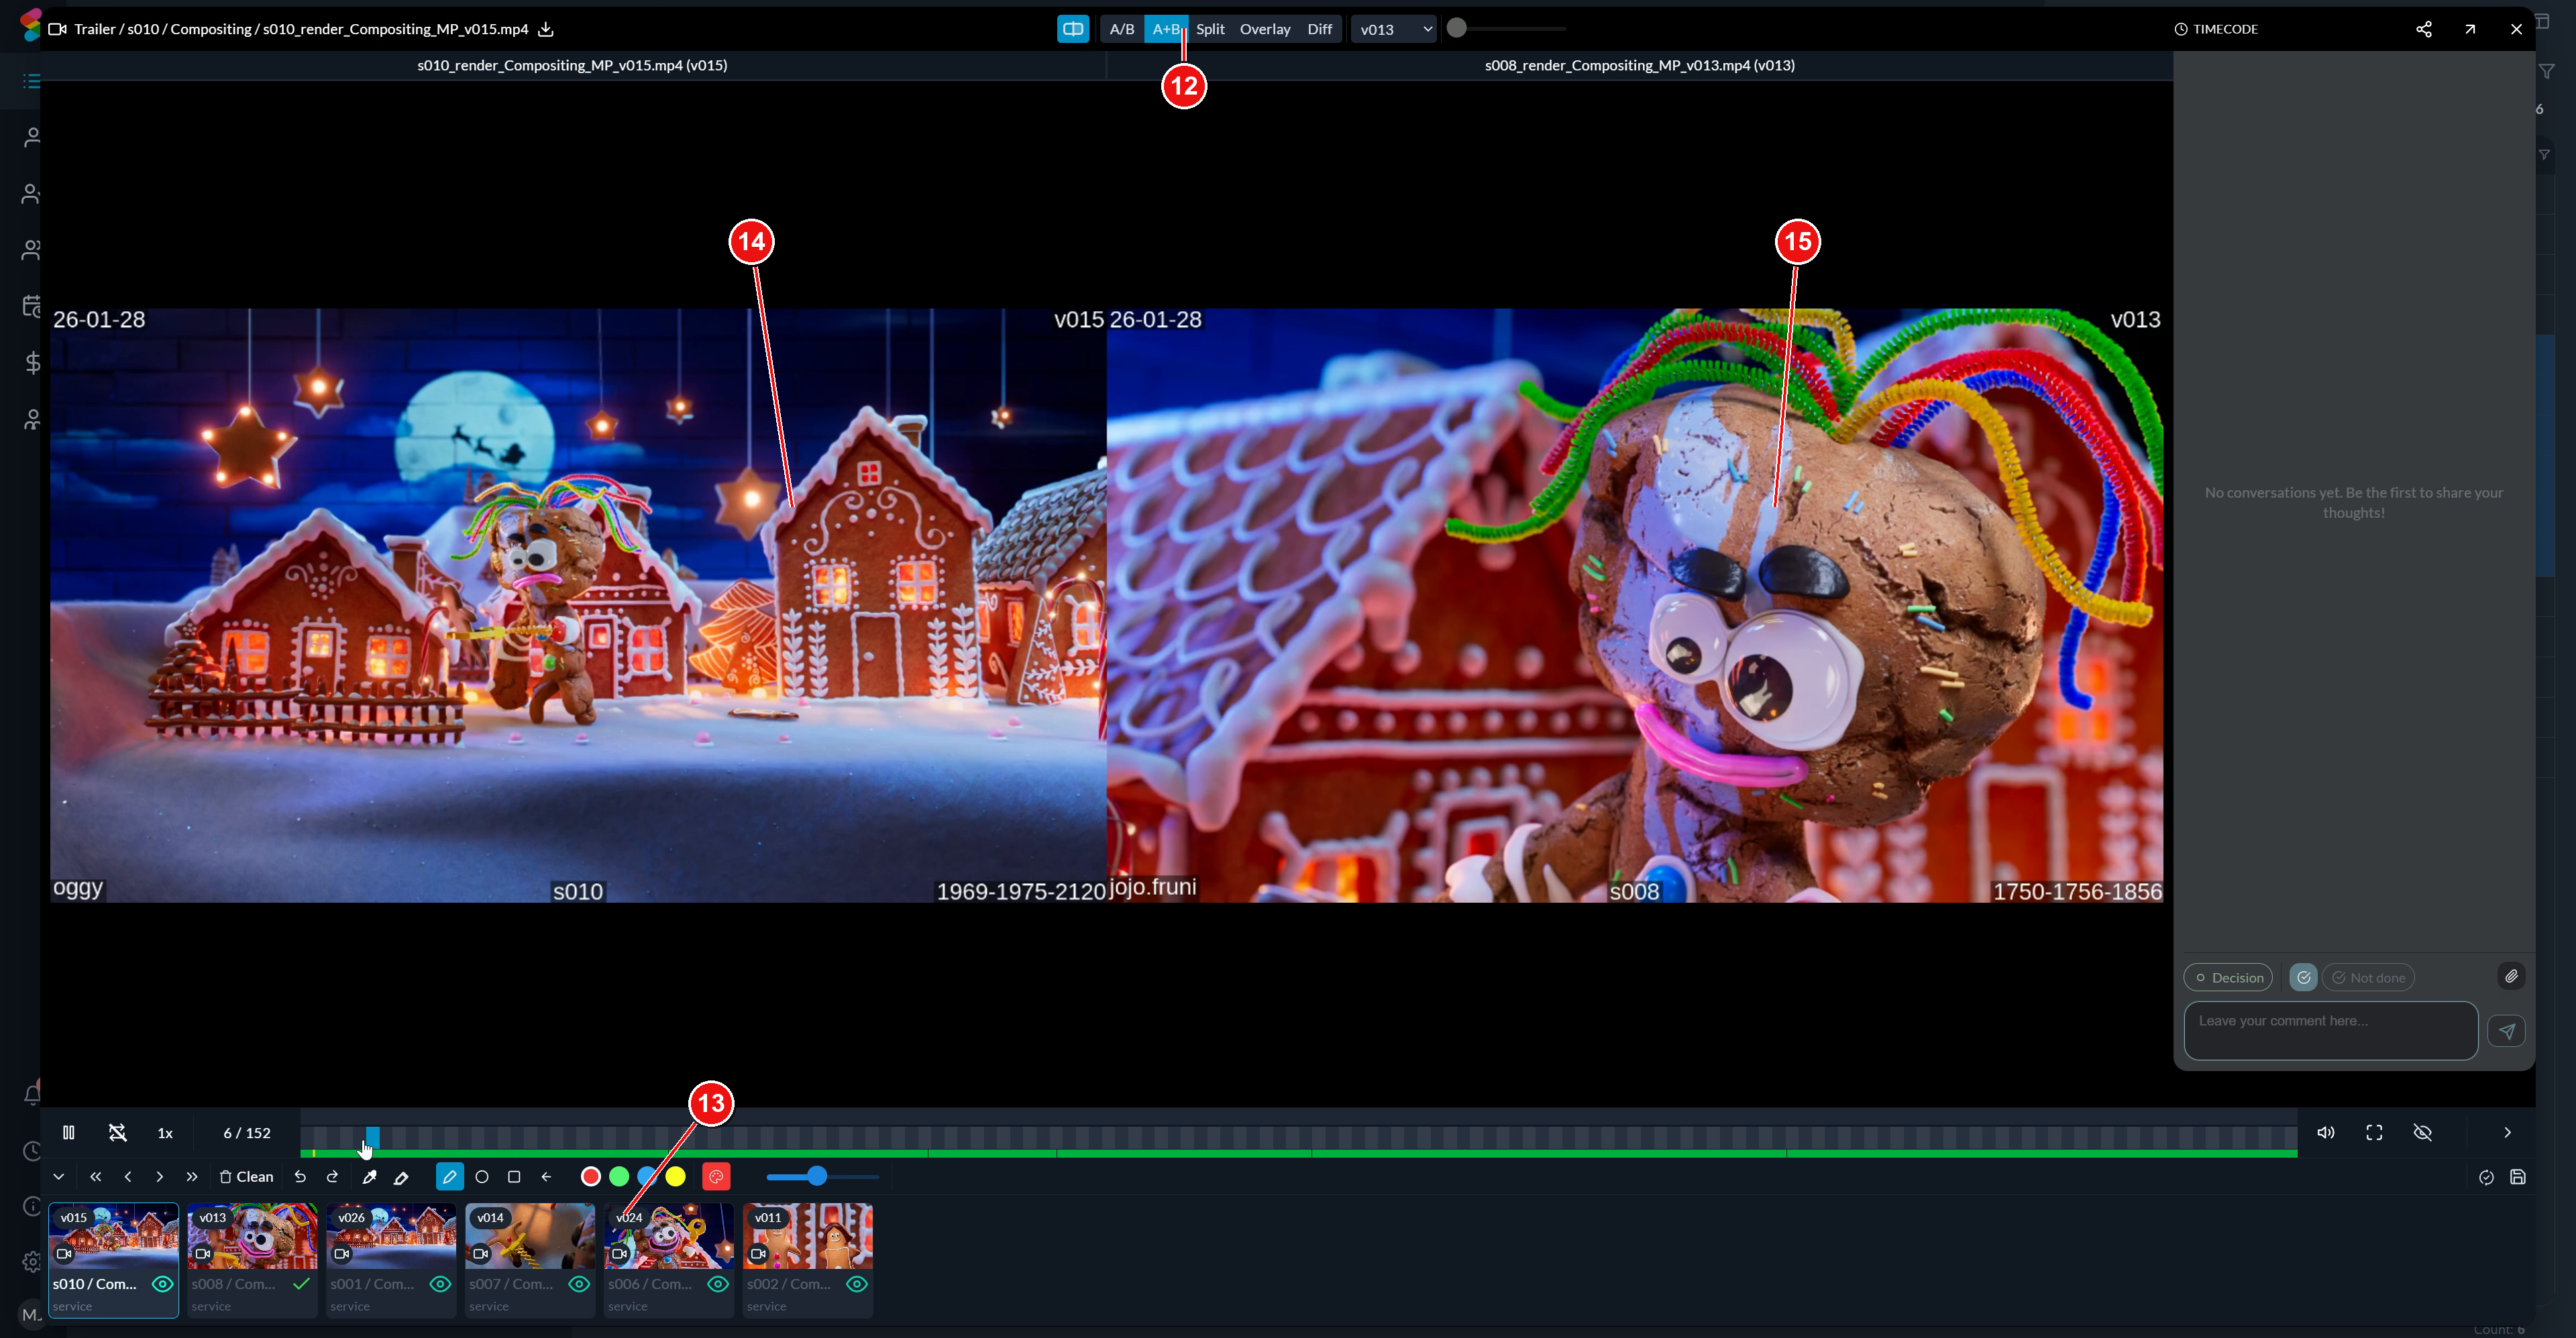Toggle eye icon for s001 / Com...

pyautogui.click(x=440, y=1283)
